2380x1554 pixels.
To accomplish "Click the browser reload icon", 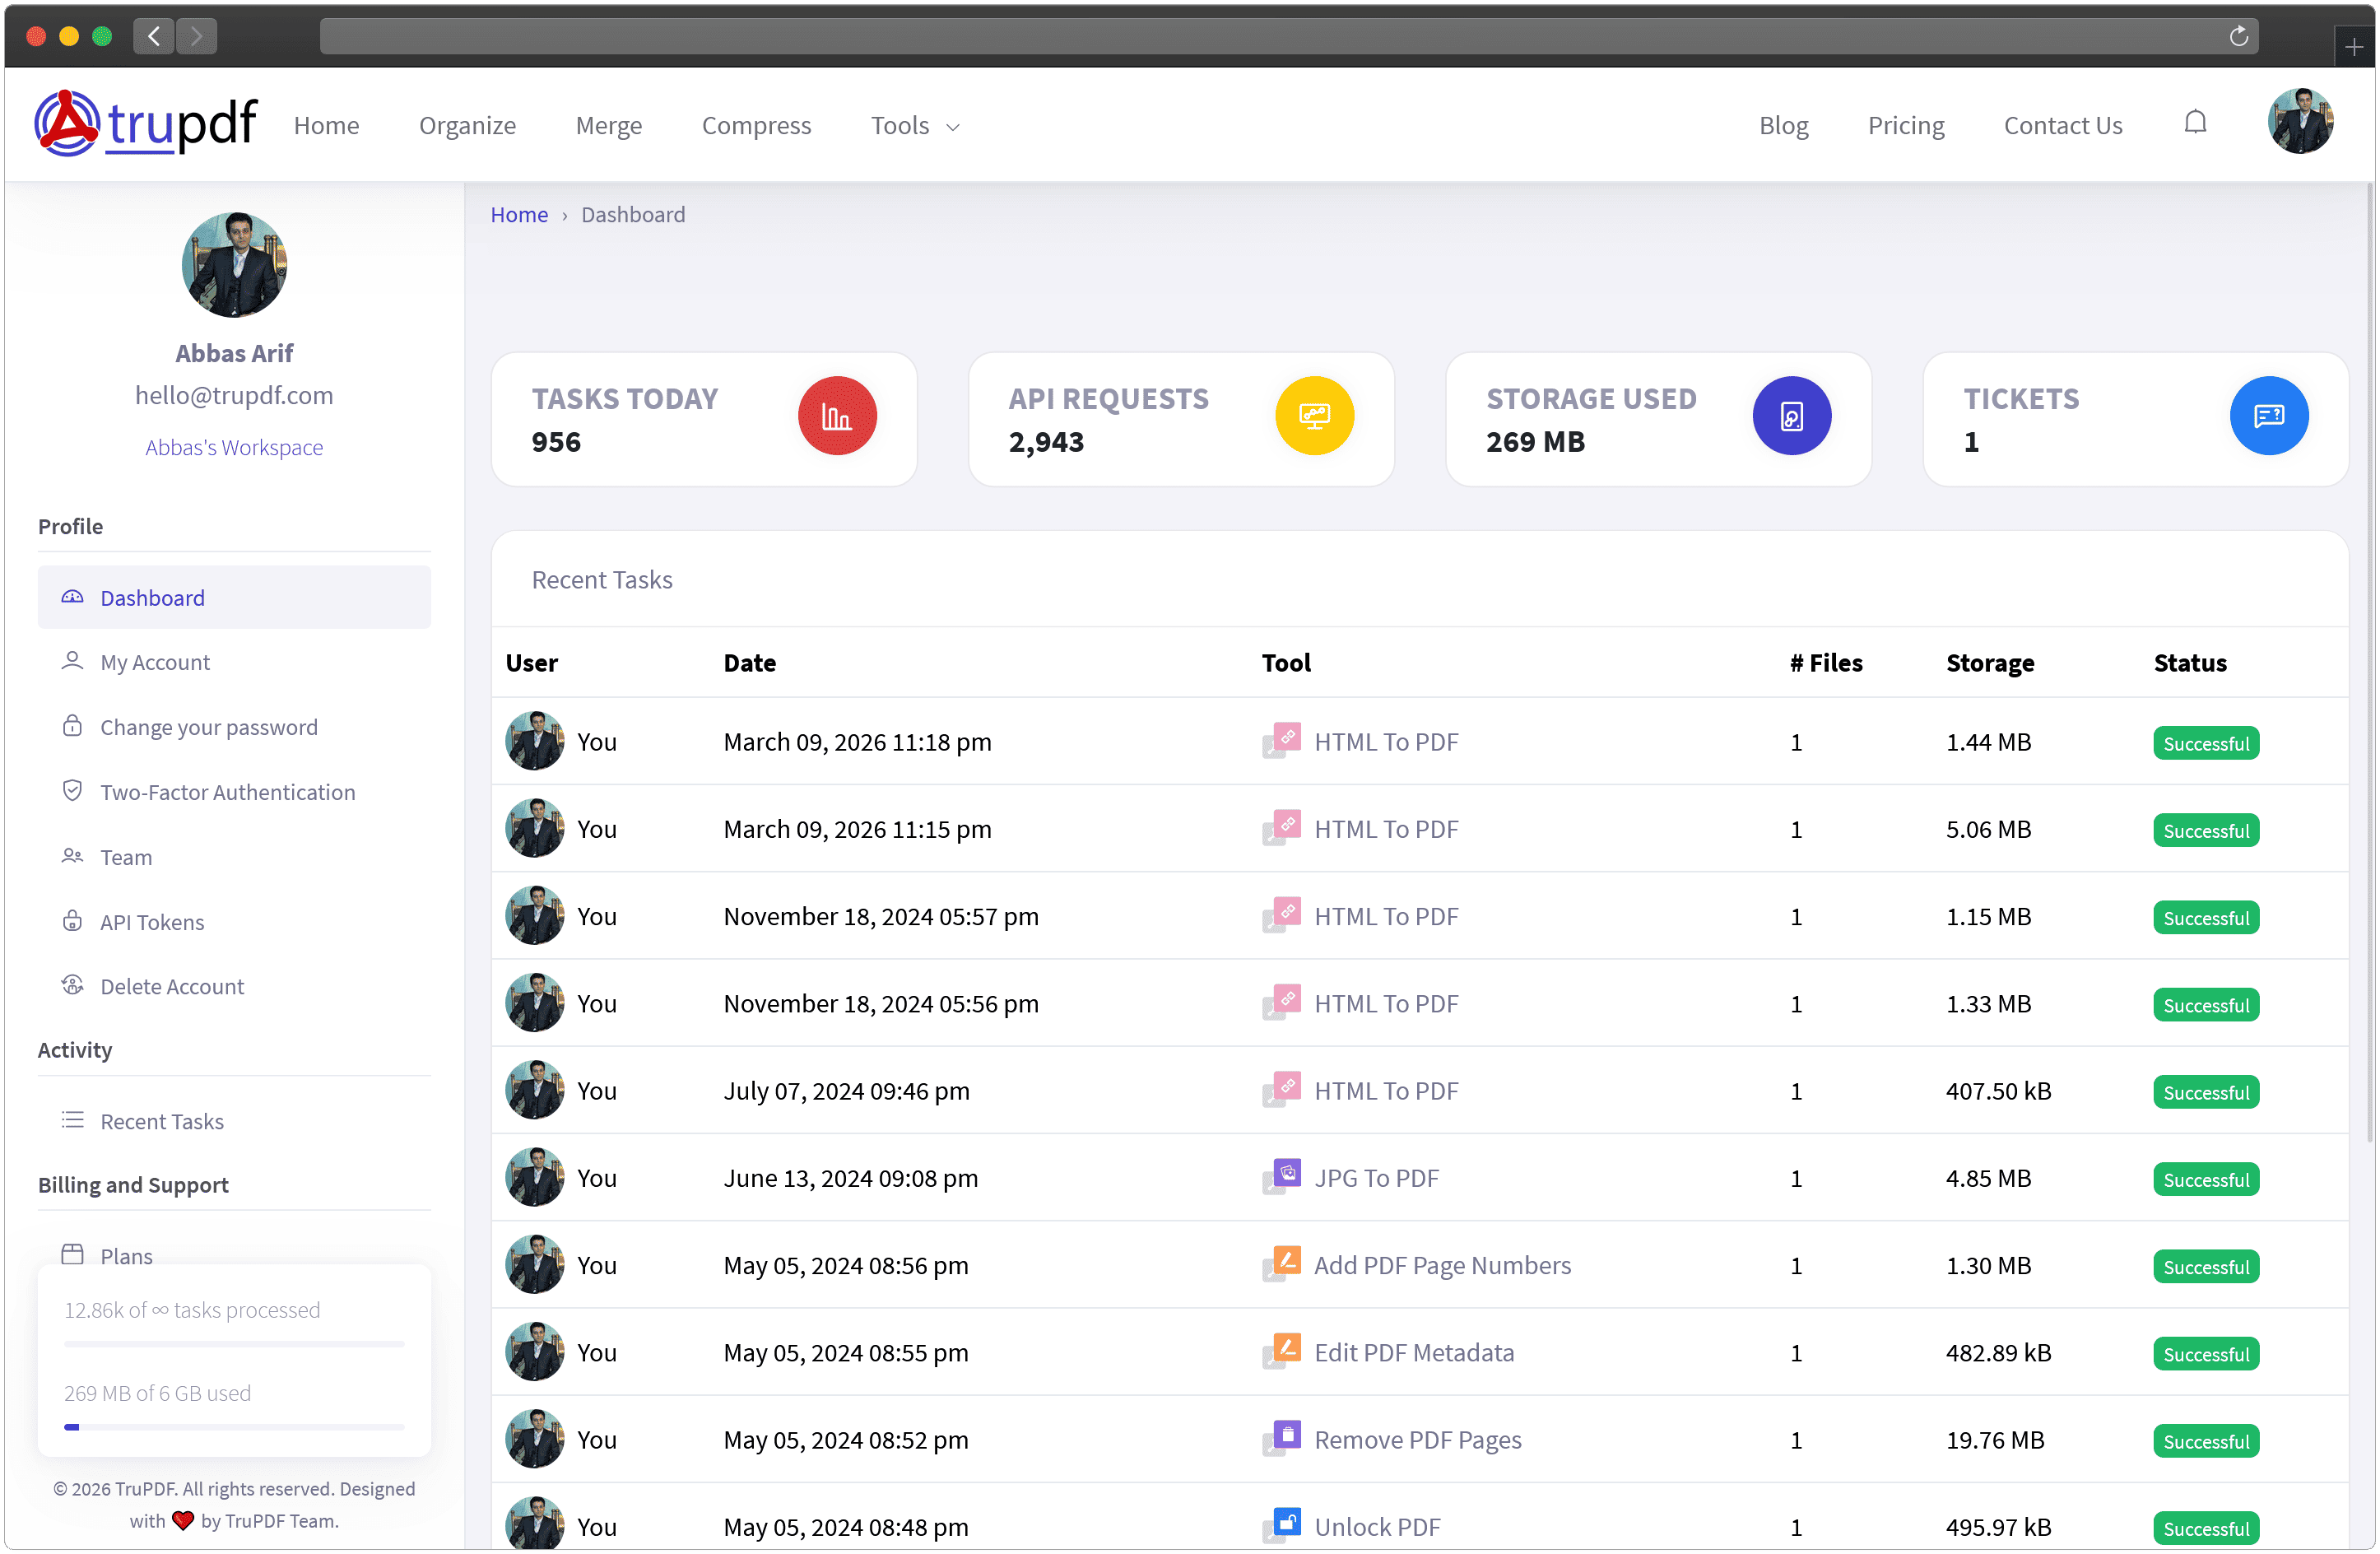I will pyautogui.click(x=2239, y=37).
